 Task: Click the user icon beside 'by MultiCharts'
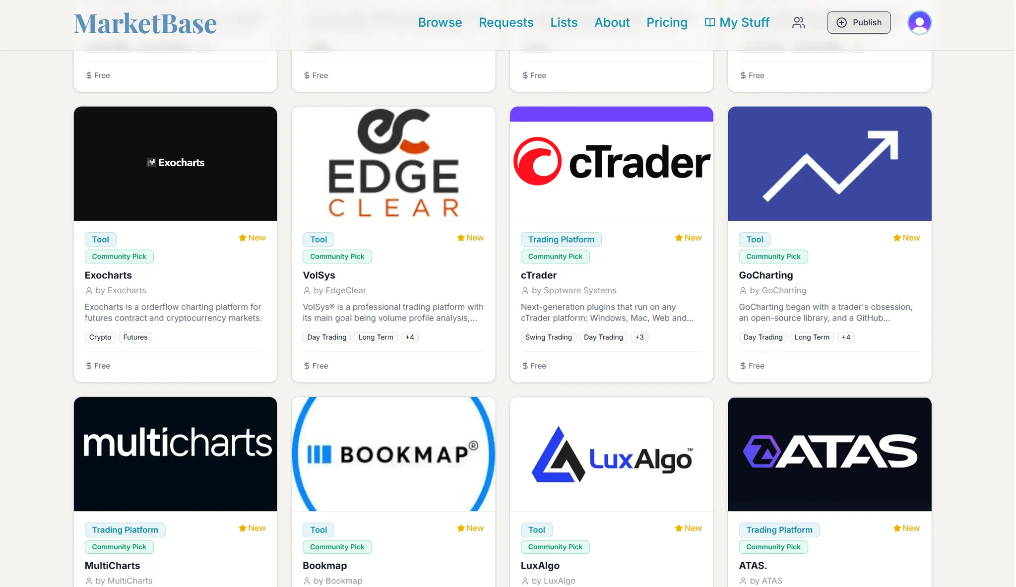click(89, 581)
